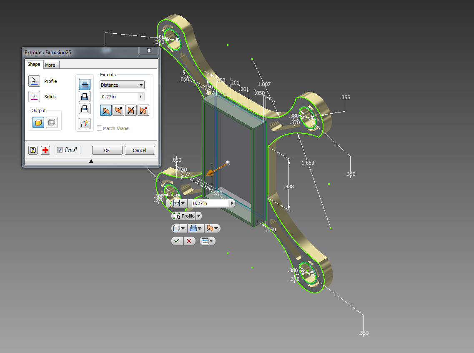Click the Profile selection arrow button in dialog
The height and width of the screenshot is (353, 474).
pyautogui.click(x=34, y=81)
